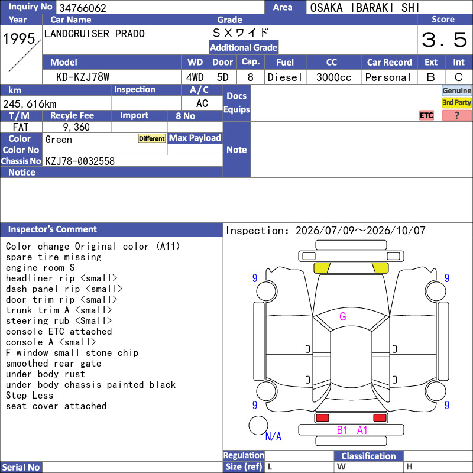The height and width of the screenshot is (473, 473).
Task: Click the 'under body rust' comment
Action: pos(46,374)
